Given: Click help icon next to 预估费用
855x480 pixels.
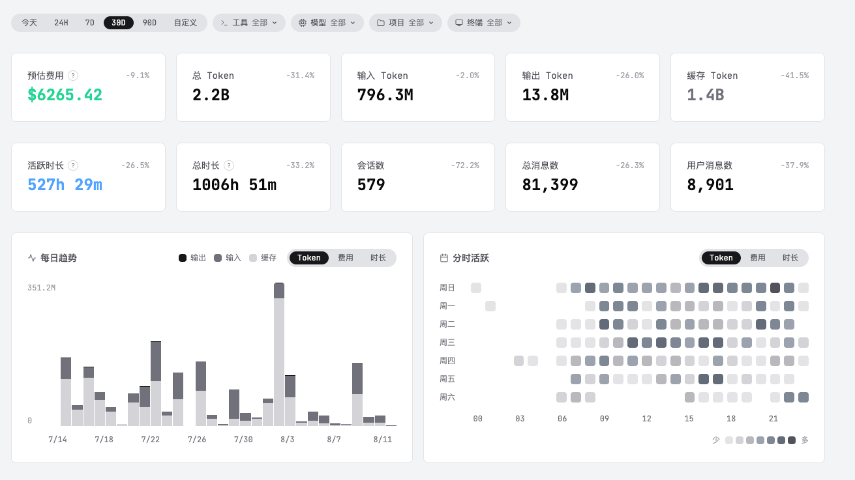Looking at the screenshot, I should pyautogui.click(x=74, y=76).
